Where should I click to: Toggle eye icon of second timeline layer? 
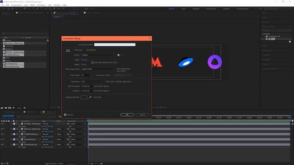[2, 129]
